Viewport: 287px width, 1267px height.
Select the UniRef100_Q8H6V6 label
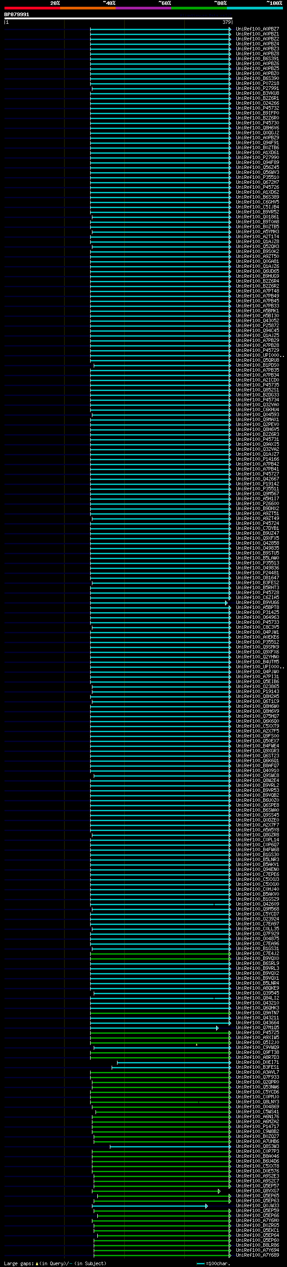[x=257, y=128]
